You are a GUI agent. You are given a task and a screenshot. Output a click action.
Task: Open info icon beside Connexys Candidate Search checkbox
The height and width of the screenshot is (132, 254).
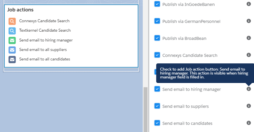[249, 55]
